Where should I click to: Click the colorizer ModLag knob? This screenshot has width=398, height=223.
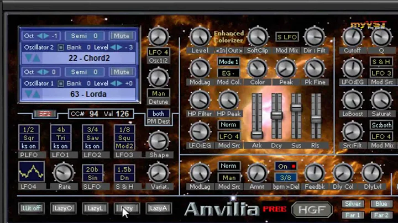[x=200, y=68]
